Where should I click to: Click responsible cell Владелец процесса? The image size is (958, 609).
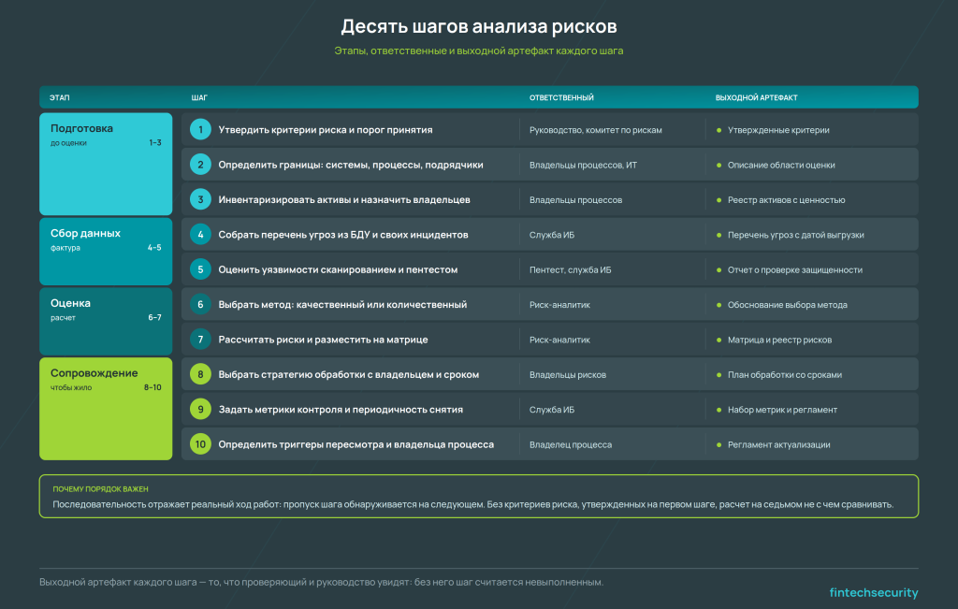571,444
